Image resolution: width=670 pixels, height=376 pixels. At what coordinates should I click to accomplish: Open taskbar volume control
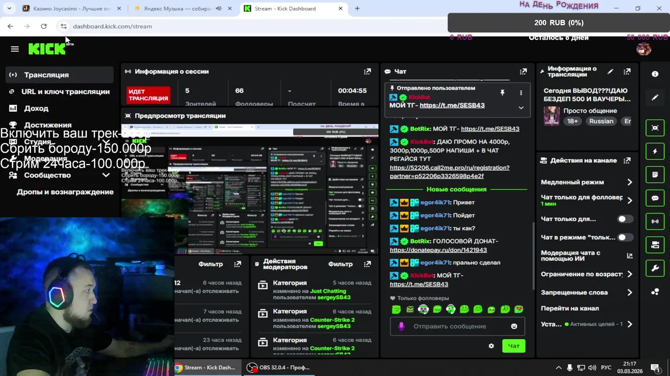(592, 368)
